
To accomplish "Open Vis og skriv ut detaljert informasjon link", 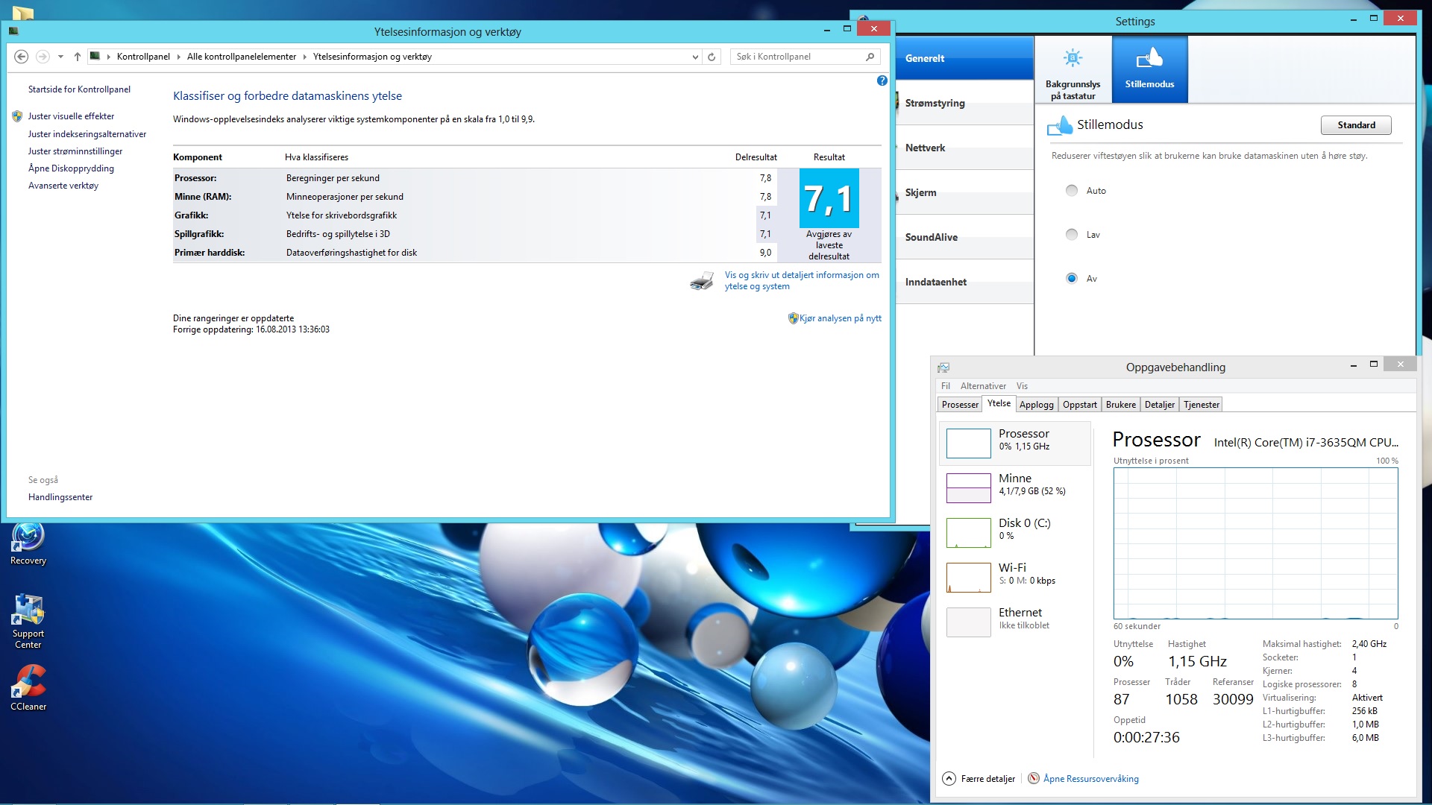I will [x=802, y=281].
